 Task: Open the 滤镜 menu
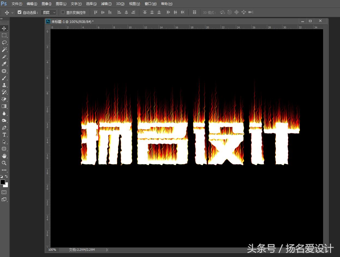(x=106, y=4)
